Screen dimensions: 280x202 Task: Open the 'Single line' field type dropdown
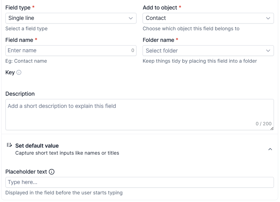67,18
